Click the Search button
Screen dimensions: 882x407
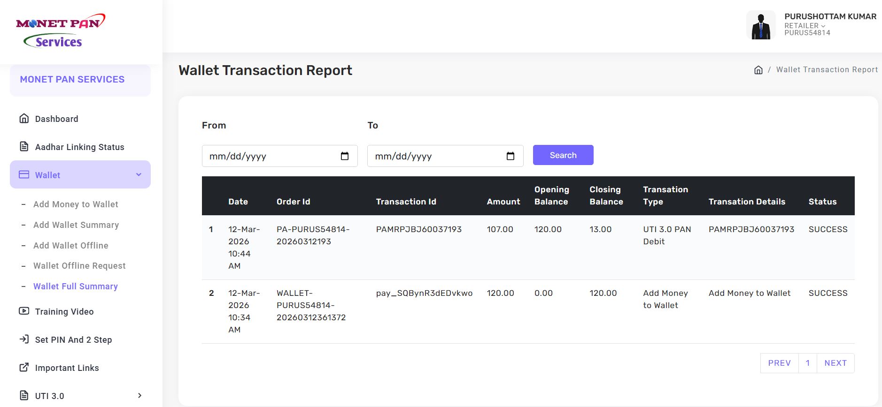click(563, 155)
